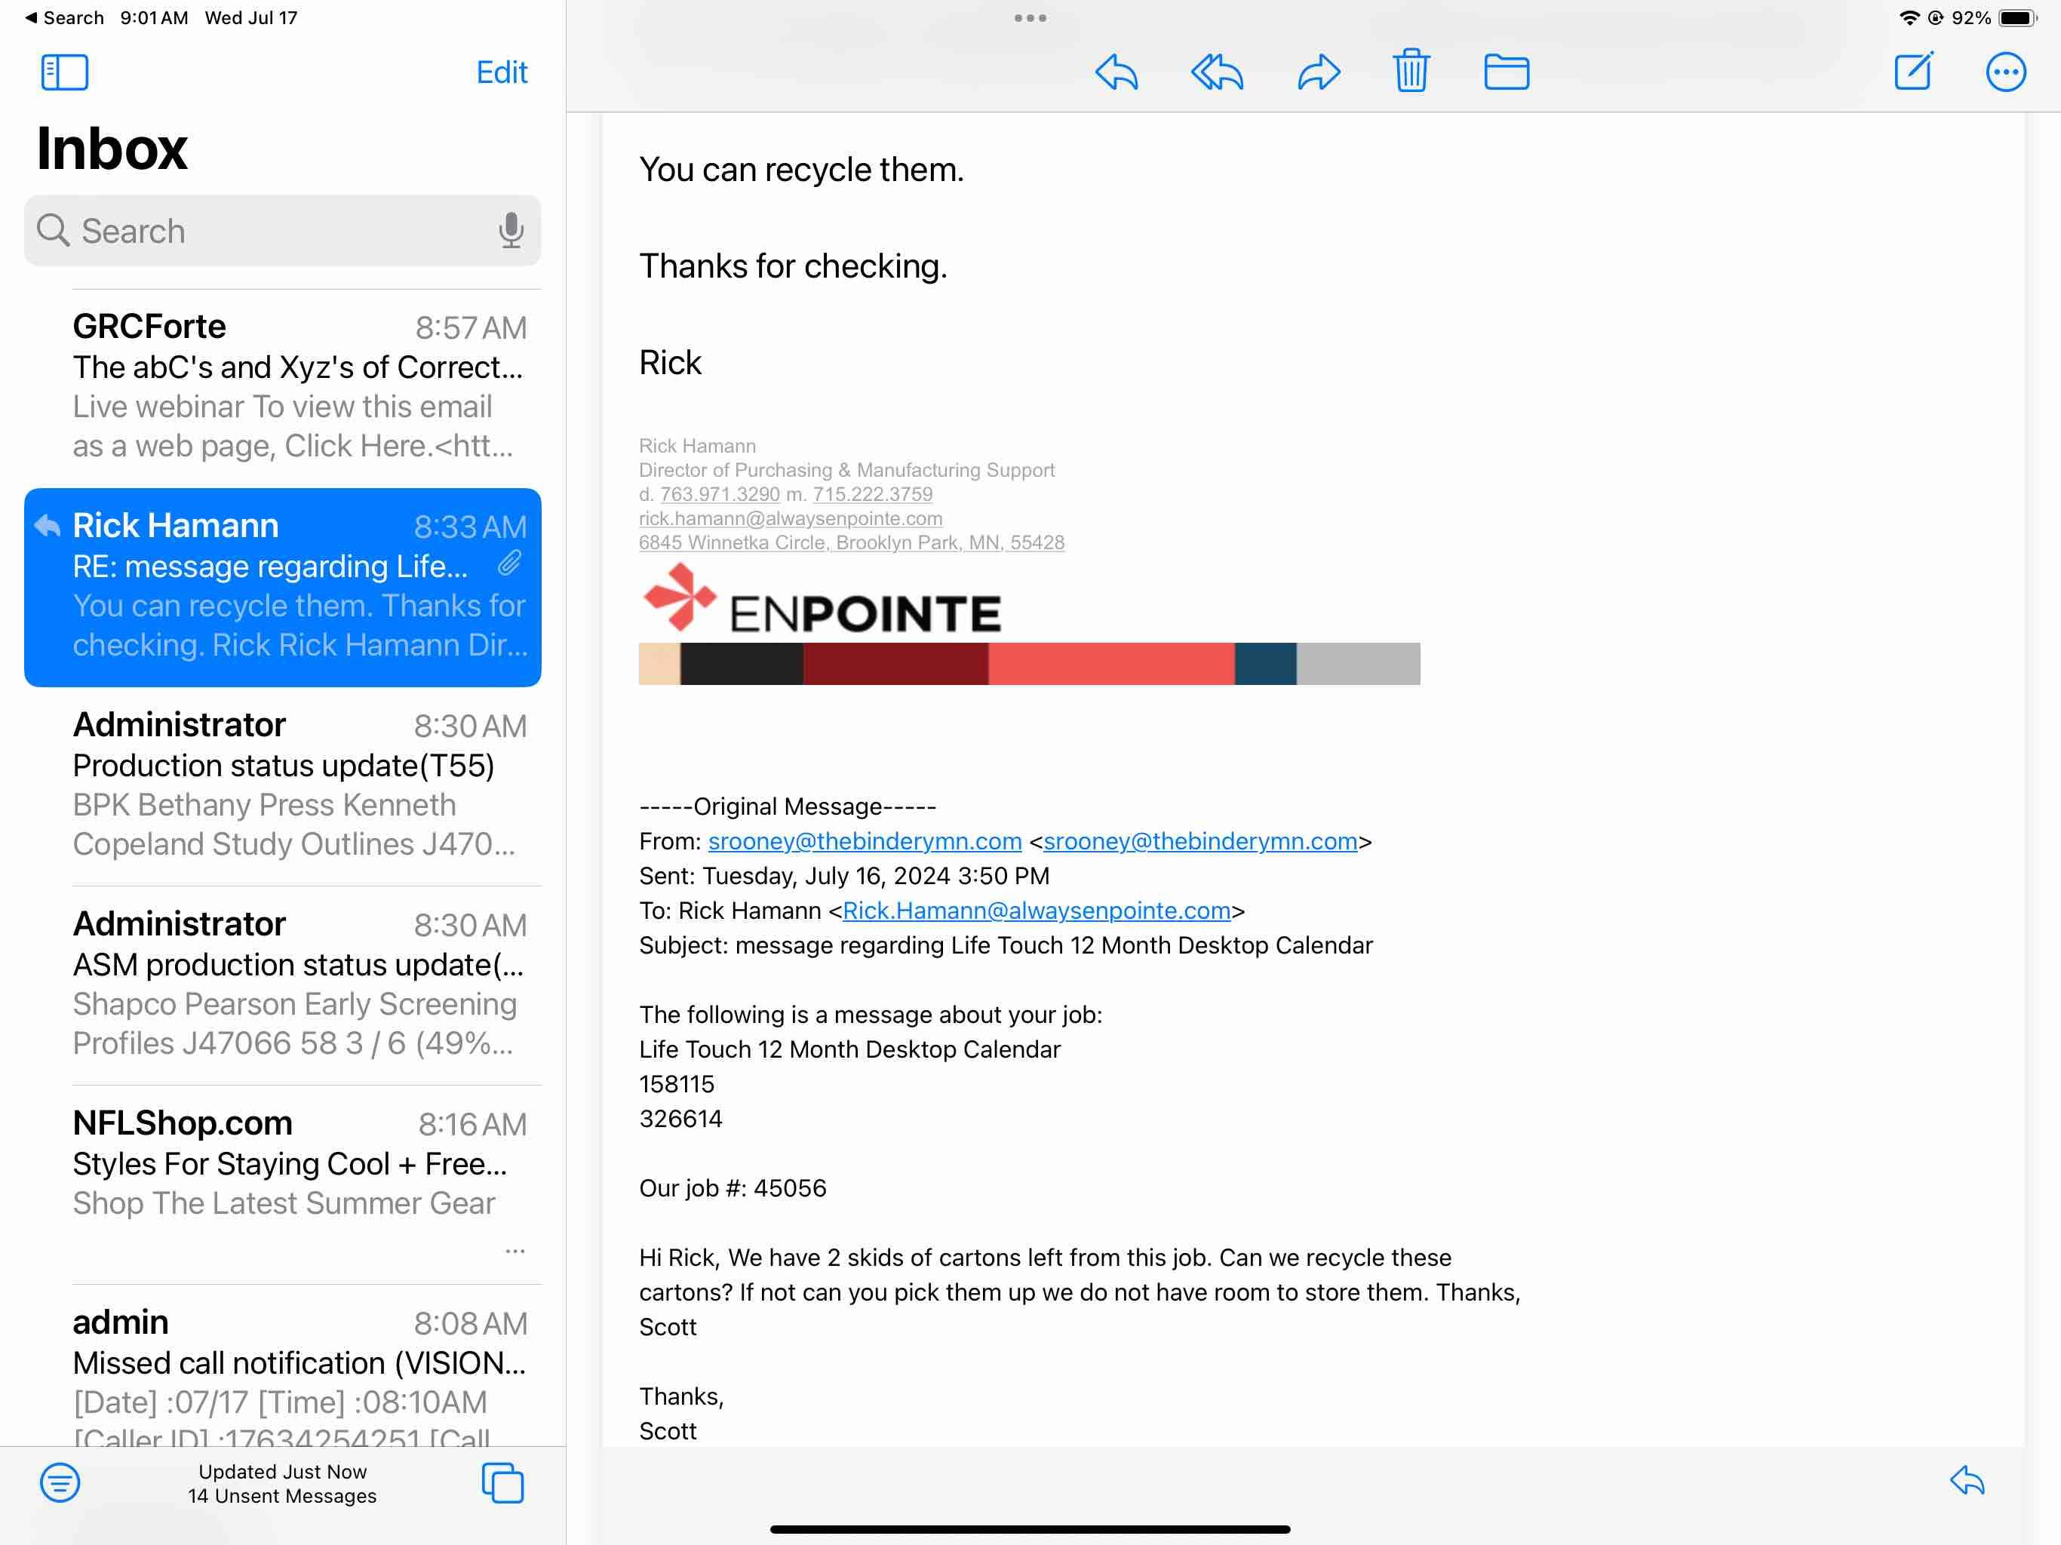Viewport: 2061px width, 1545px height.
Task: Tap the red block in the Enpointe color bar
Action: tap(1110, 663)
